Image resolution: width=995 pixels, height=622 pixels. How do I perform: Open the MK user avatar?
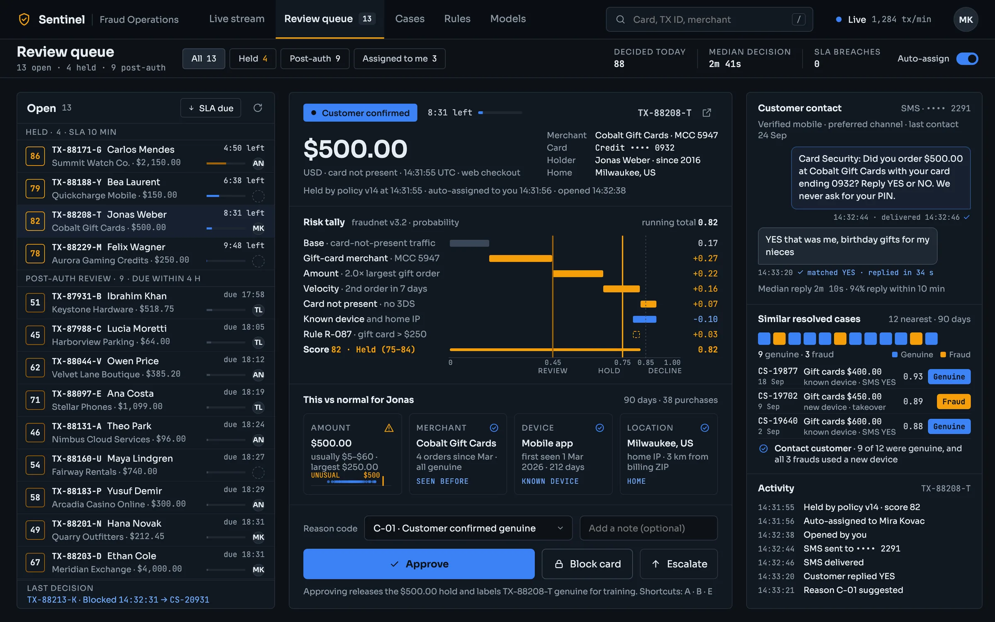(966, 19)
